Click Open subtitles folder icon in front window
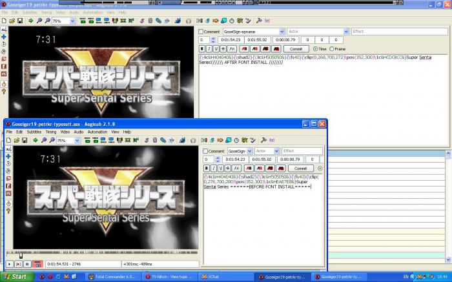This screenshot has width=452, height=282. [x=17, y=140]
